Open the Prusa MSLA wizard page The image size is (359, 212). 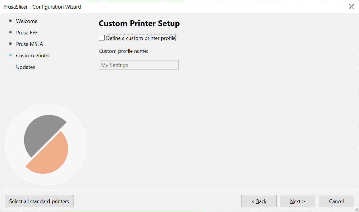[30, 44]
